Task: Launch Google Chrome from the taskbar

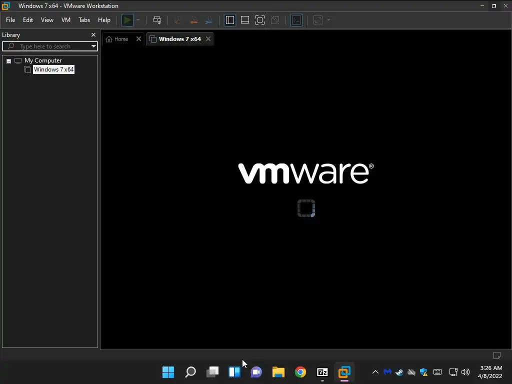Action: [300, 372]
